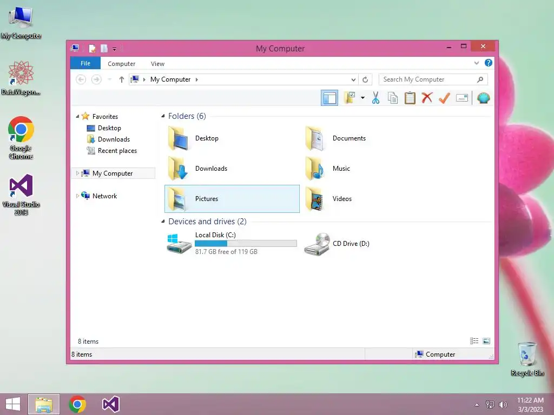The image size is (554, 415).
Task: Click the Forward navigation arrow
Action: [96, 79]
